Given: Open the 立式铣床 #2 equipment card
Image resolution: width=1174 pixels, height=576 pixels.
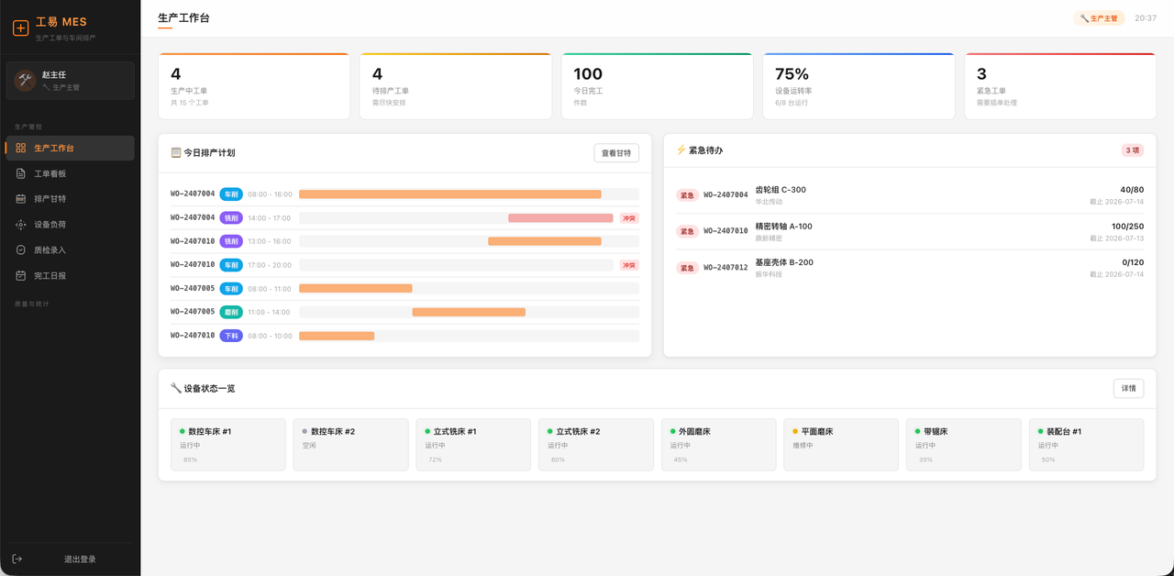Looking at the screenshot, I should coord(595,445).
